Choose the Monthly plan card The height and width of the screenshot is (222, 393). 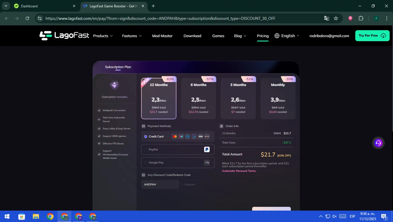tap(278, 99)
